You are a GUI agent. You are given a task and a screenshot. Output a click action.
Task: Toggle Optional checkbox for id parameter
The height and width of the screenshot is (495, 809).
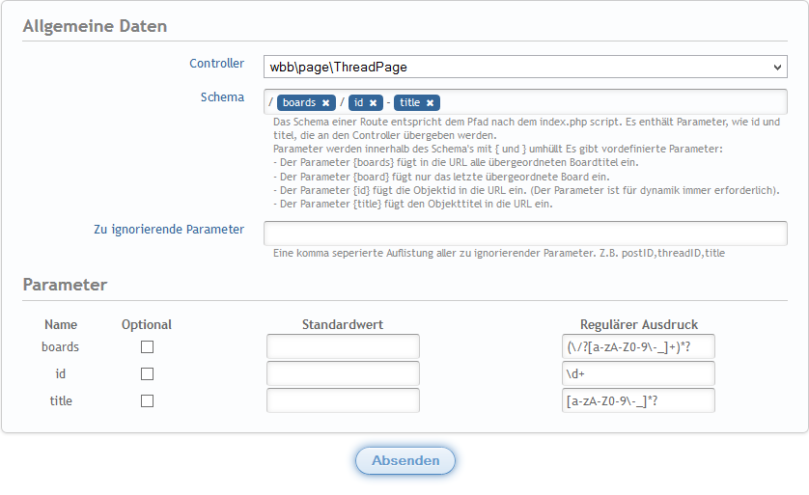tap(147, 373)
